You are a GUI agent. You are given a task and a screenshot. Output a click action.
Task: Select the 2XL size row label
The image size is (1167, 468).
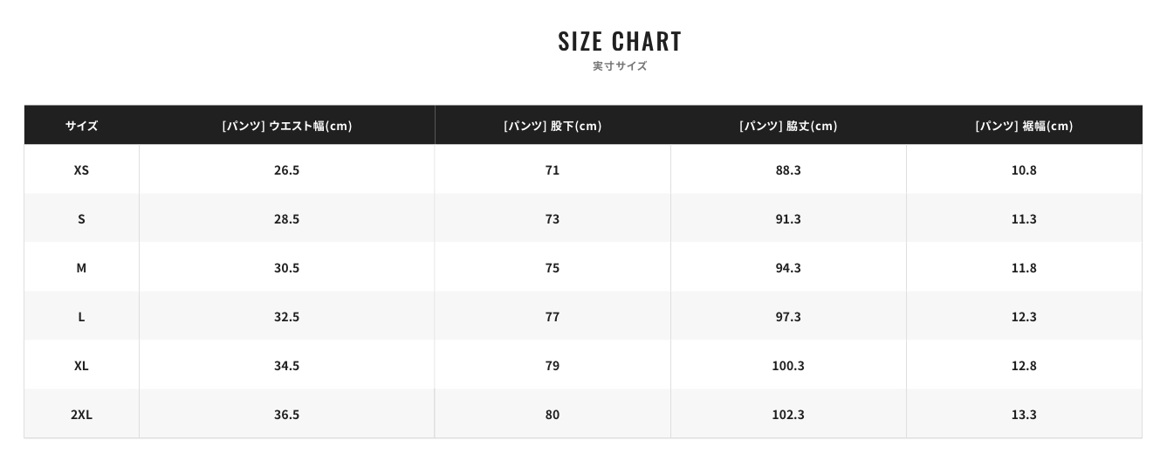(81, 415)
